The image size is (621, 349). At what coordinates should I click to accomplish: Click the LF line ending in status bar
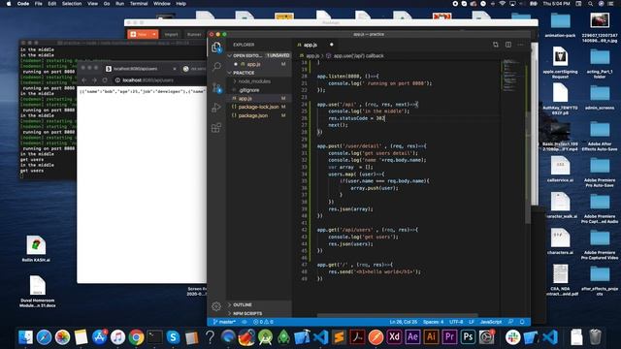coord(472,322)
